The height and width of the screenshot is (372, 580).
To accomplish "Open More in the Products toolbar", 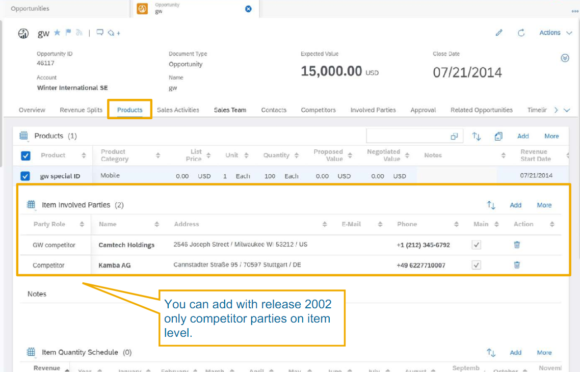I will tap(551, 136).
